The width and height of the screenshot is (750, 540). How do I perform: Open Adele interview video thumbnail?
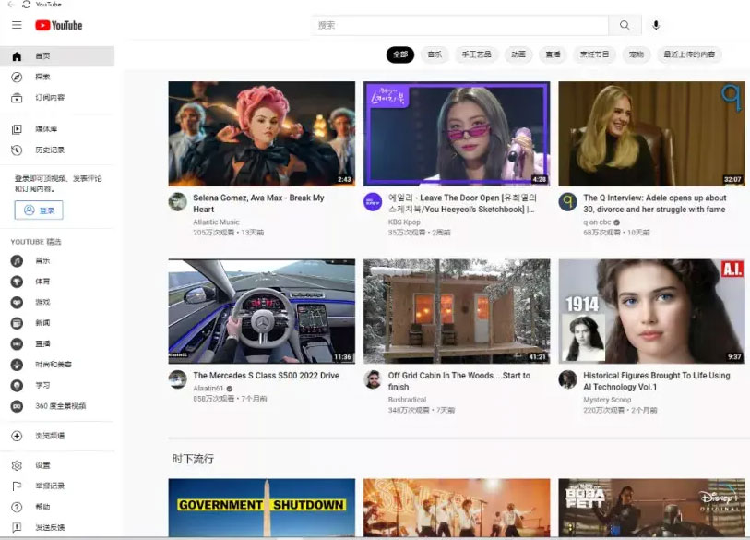(651, 134)
